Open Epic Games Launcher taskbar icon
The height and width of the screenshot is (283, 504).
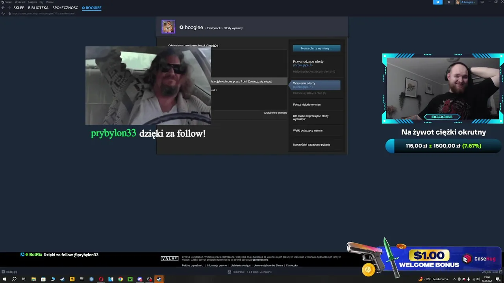(82, 279)
